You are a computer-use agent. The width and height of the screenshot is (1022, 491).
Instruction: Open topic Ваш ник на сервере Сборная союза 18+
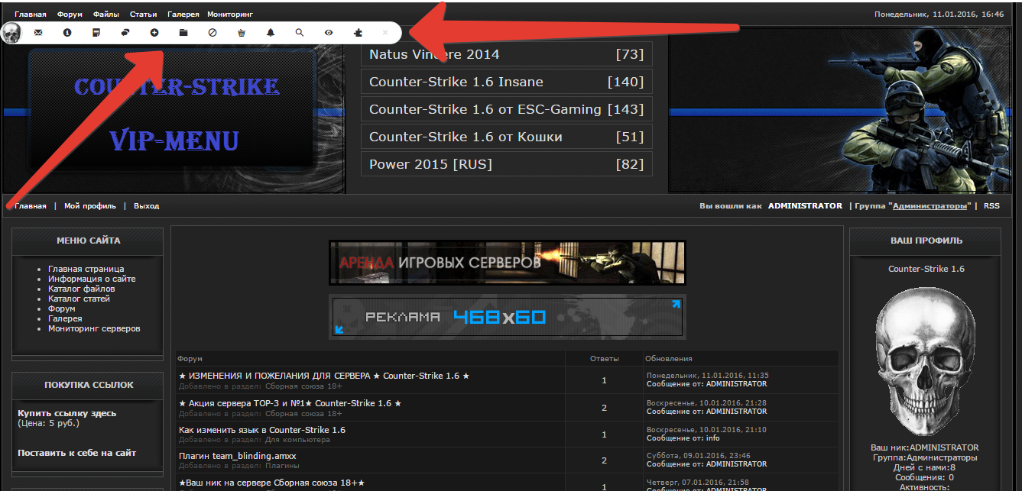click(x=271, y=483)
